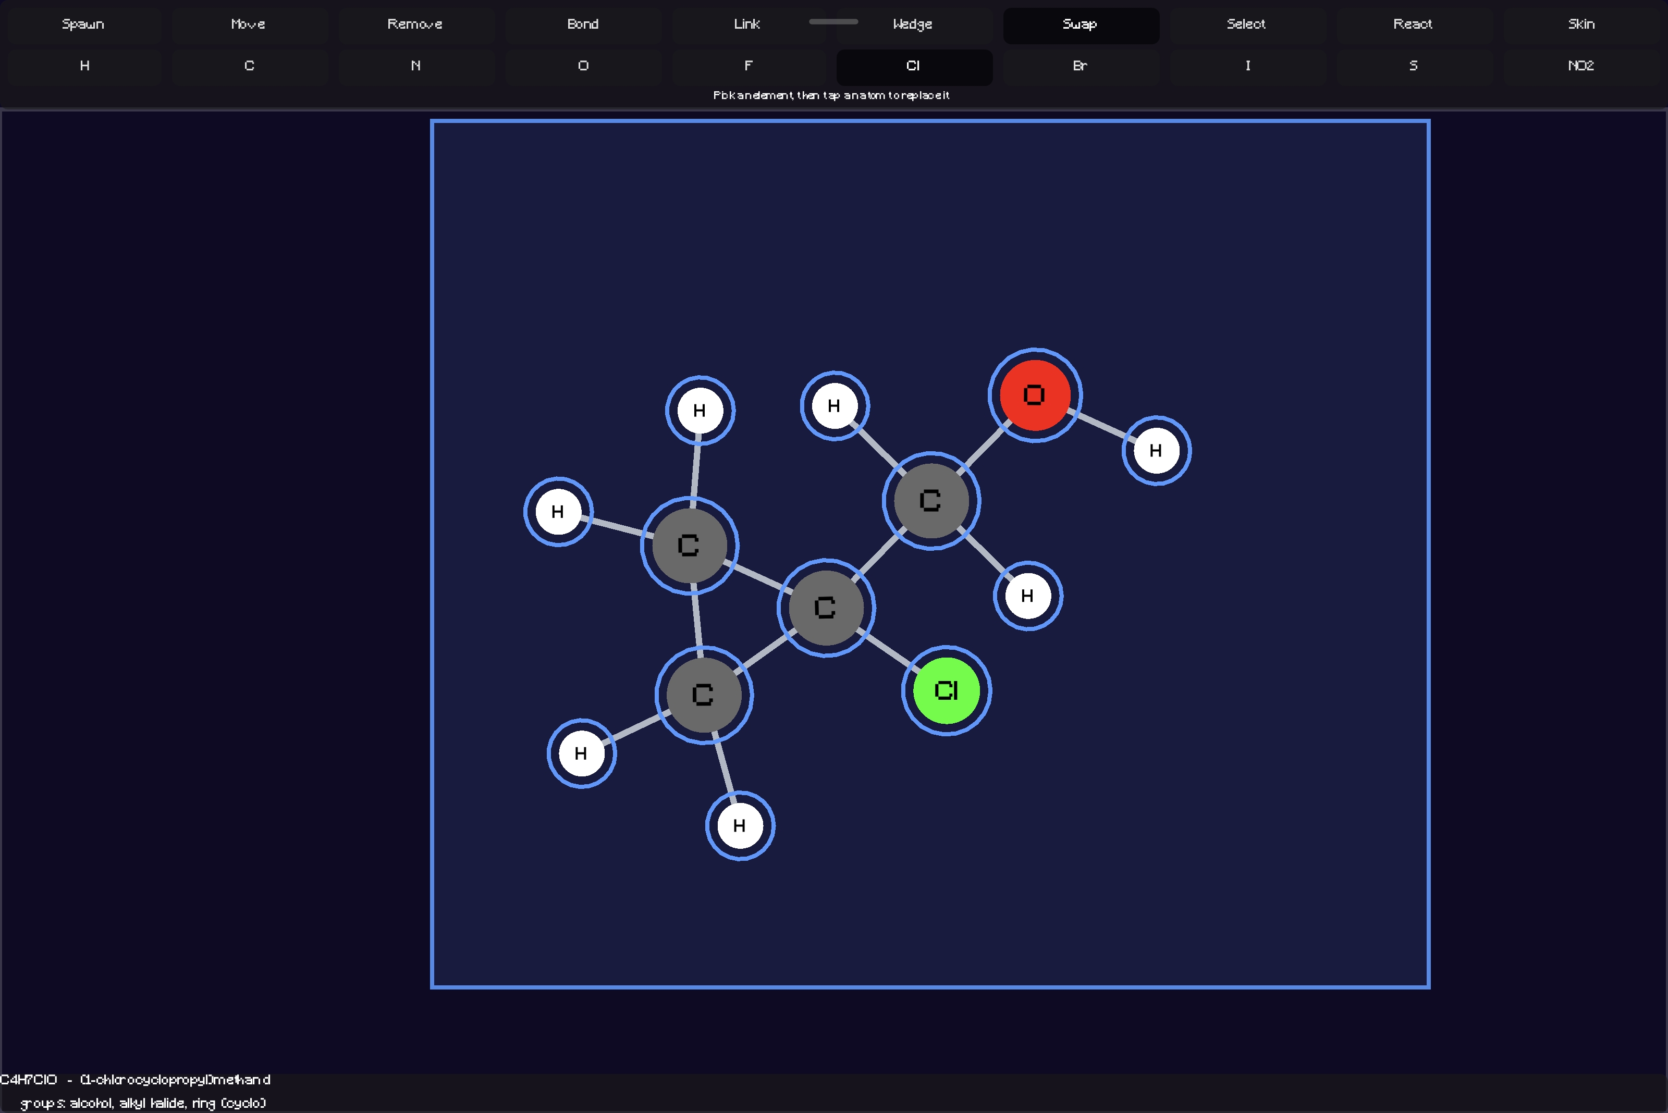Pick hydrogen H element button
Viewport: 1668px width, 1113px height.
(x=84, y=67)
